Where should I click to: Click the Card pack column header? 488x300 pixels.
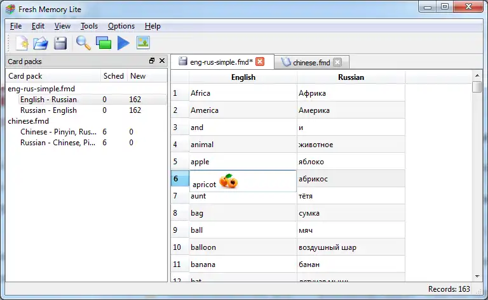pyautogui.click(x=53, y=76)
